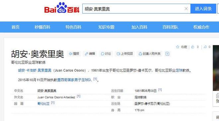The width and height of the screenshot is (219, 121).
Task: Select the 出生日期 field label
Action: (x=117, y=91)
